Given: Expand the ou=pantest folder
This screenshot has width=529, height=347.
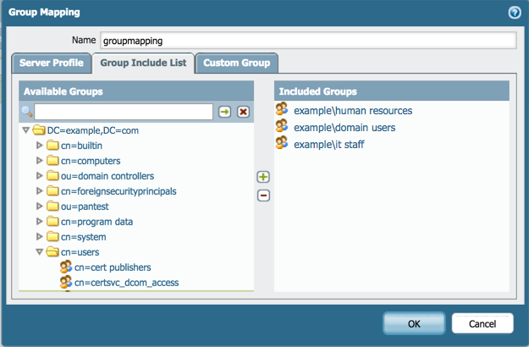Looking at the screenshot, I should [x=39, y=207].
